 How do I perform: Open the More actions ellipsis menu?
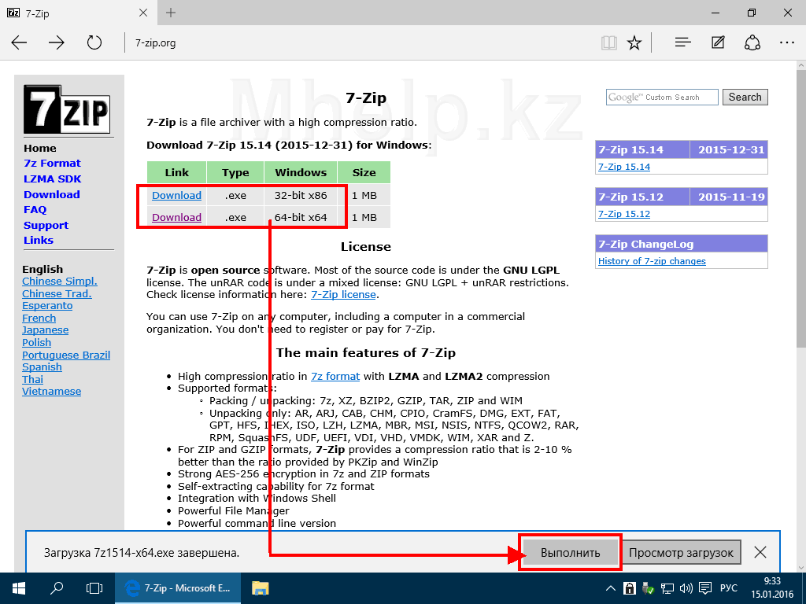point(786,42)
